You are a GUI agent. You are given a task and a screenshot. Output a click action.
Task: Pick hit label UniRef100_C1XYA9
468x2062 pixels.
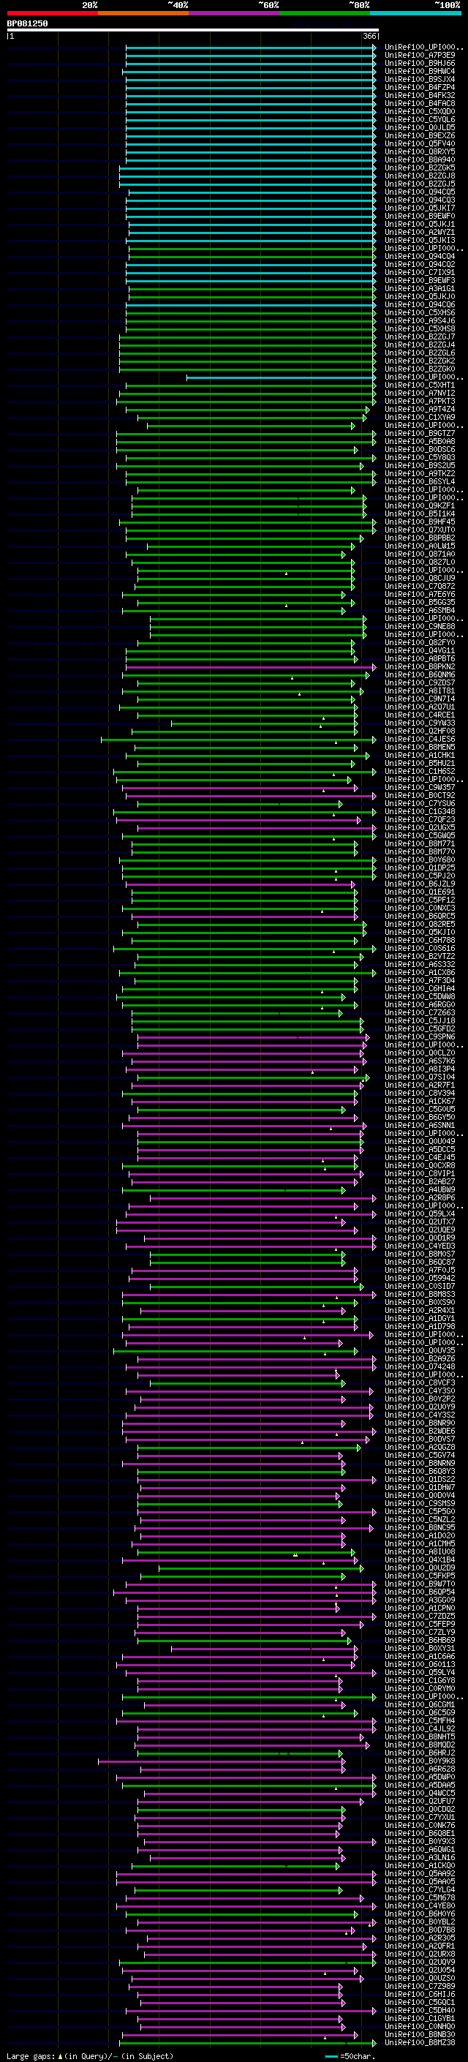(x=419, y=417)
